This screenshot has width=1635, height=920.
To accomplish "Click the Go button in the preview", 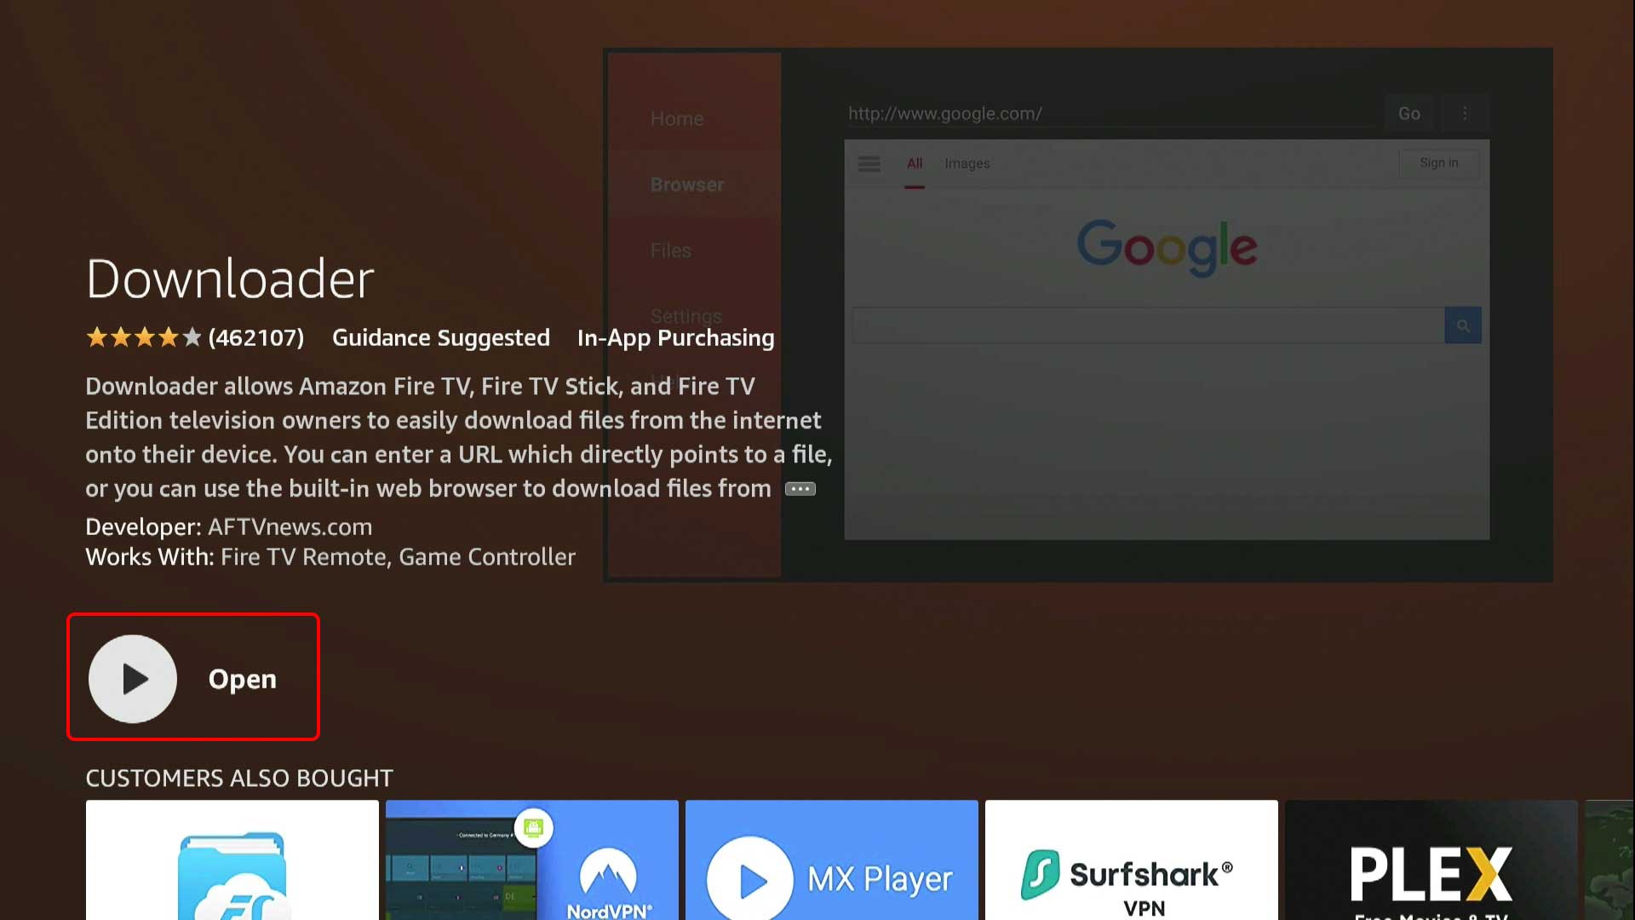I will click(1408, 113).
